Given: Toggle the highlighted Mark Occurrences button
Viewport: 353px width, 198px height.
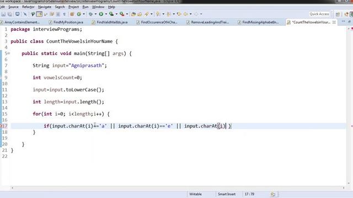Looking at the screenshot, I should (39, 14).
